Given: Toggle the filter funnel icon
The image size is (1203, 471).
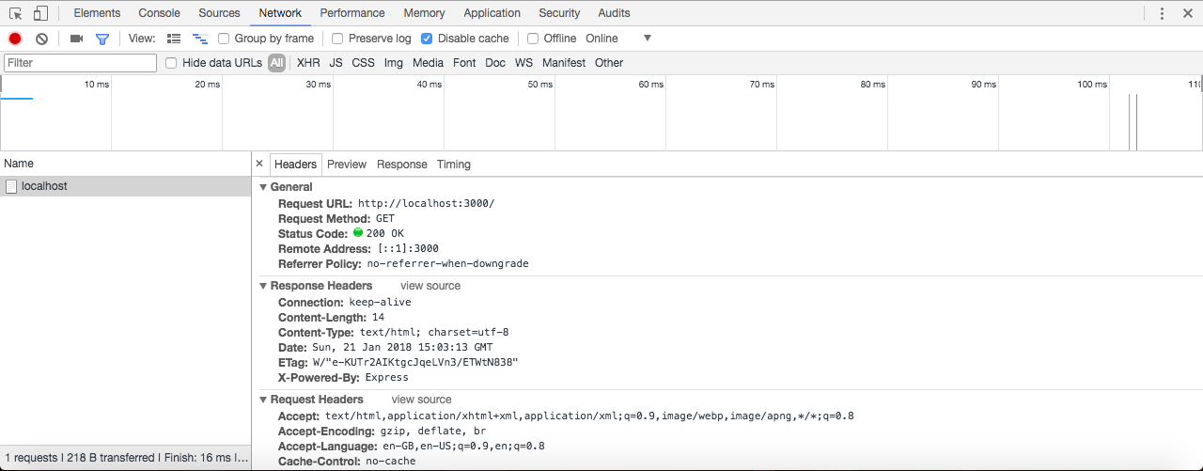Looking at the screenshot, I should click(x=102, y=39).
